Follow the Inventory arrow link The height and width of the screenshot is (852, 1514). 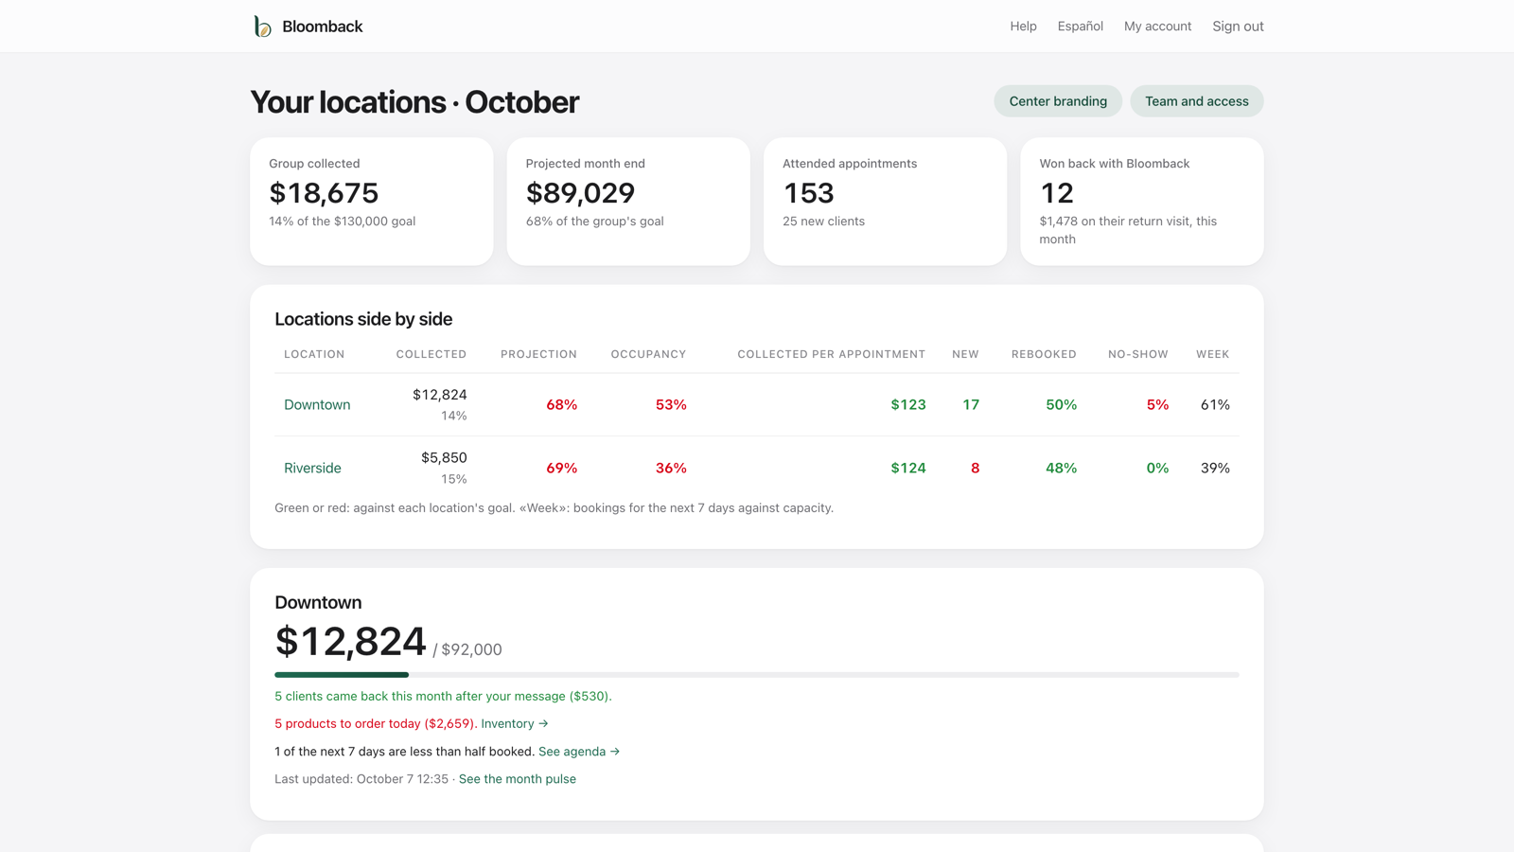coord(515,723)
